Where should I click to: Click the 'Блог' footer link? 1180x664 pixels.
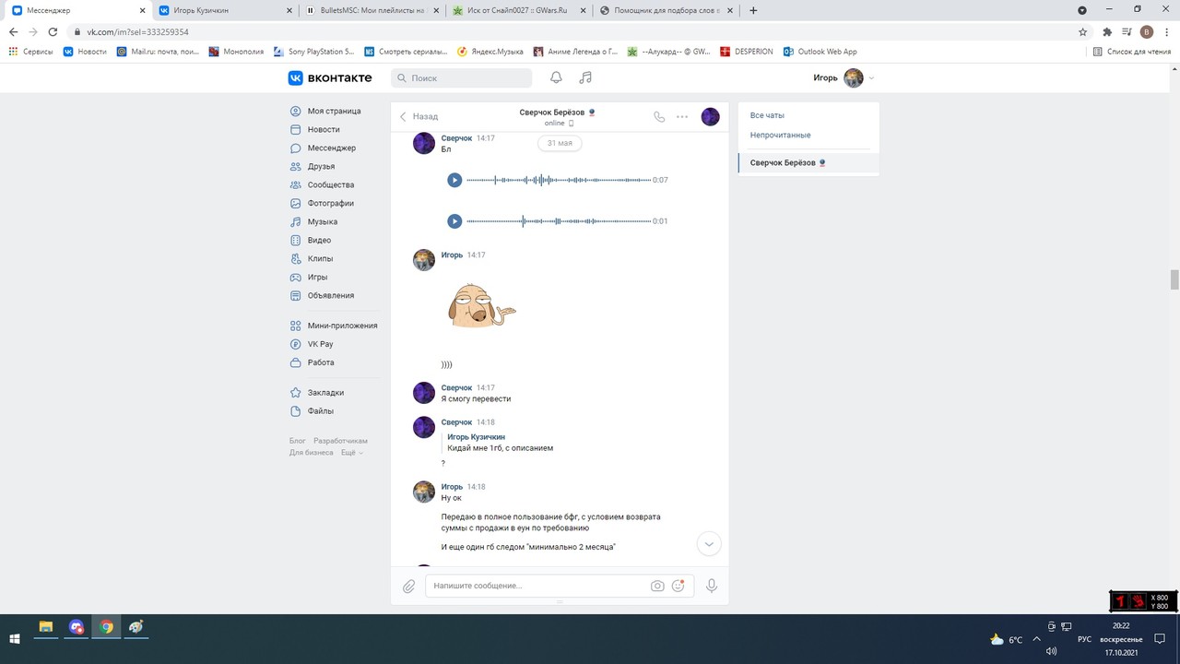click(297, 441)
